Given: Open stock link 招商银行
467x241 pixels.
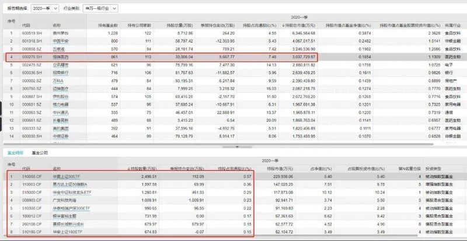Looking at the screenshot, I should [61, 73].
